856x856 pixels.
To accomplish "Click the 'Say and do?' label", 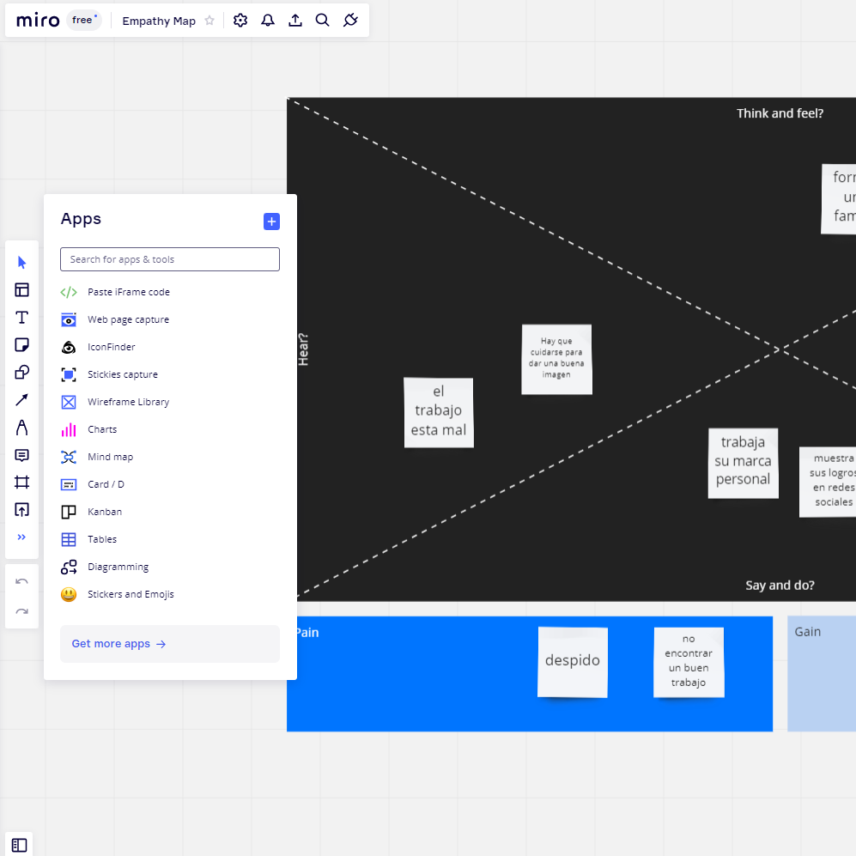I will pos(780,586).
